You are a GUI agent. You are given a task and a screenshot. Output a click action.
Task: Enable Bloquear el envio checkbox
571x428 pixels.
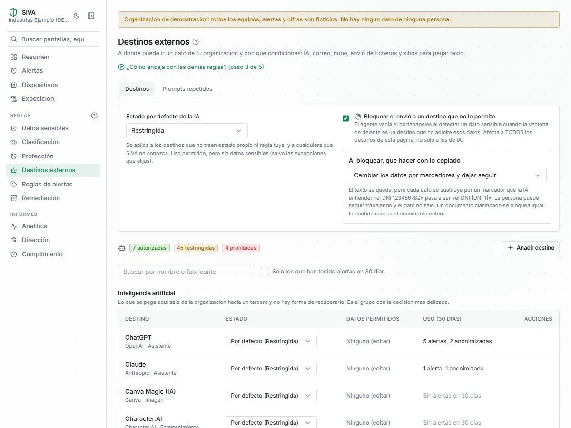(346, 118)
